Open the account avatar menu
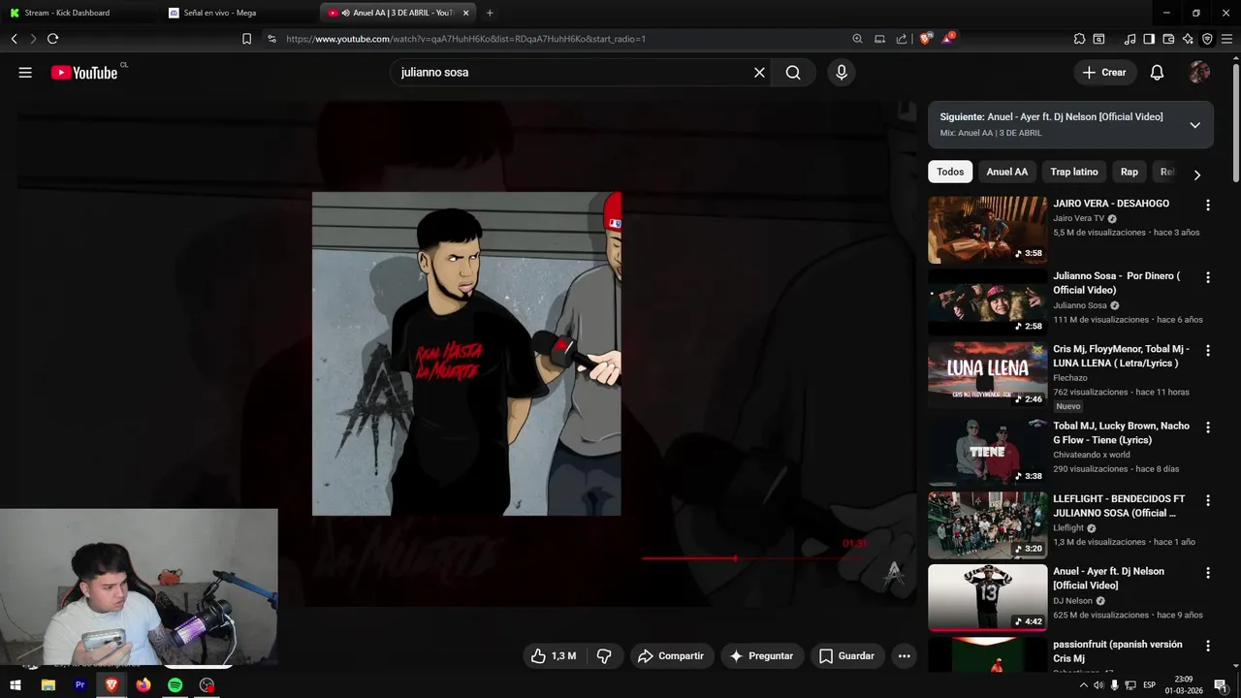 (1199, 73)
